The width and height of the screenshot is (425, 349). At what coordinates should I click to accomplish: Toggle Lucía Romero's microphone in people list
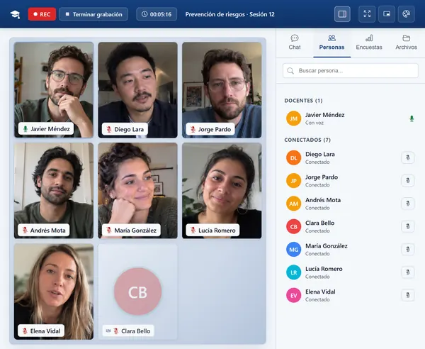click(408, 272)
